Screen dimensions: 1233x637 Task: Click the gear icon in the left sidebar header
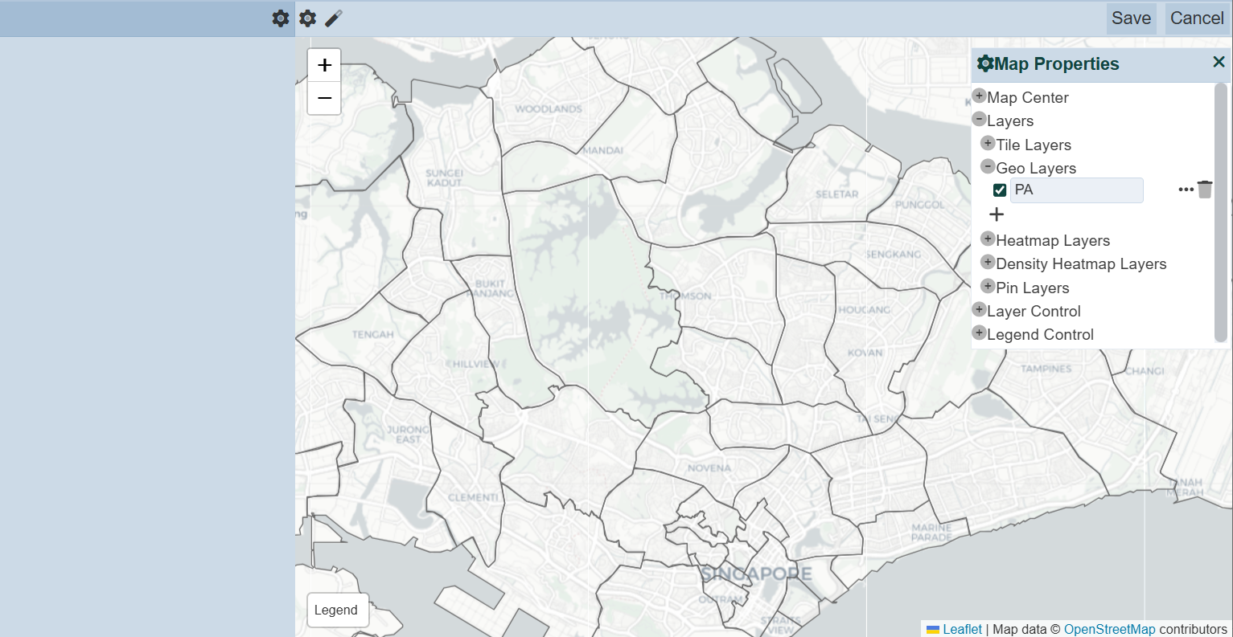280,18
